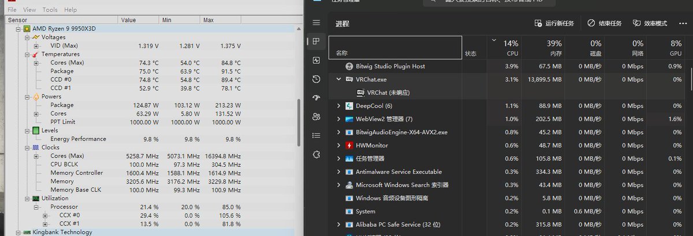Viewport: 693px width, 236px height.
Task: Click Temperatures thermometer icon in HWMonitor
Action: [36, 54]
